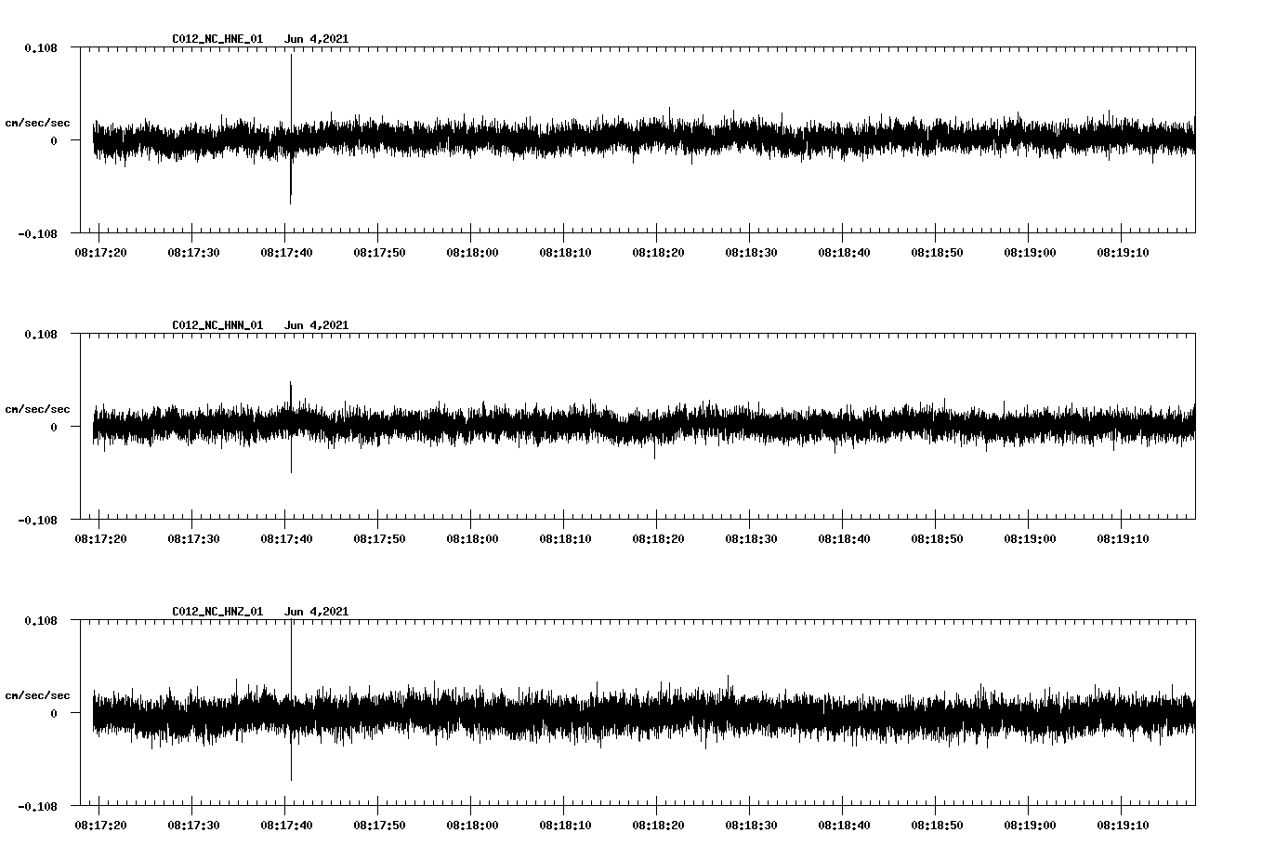Click the C012_NC_HNZ_01 channel title

pyautogui.click(x=217, y=612)
